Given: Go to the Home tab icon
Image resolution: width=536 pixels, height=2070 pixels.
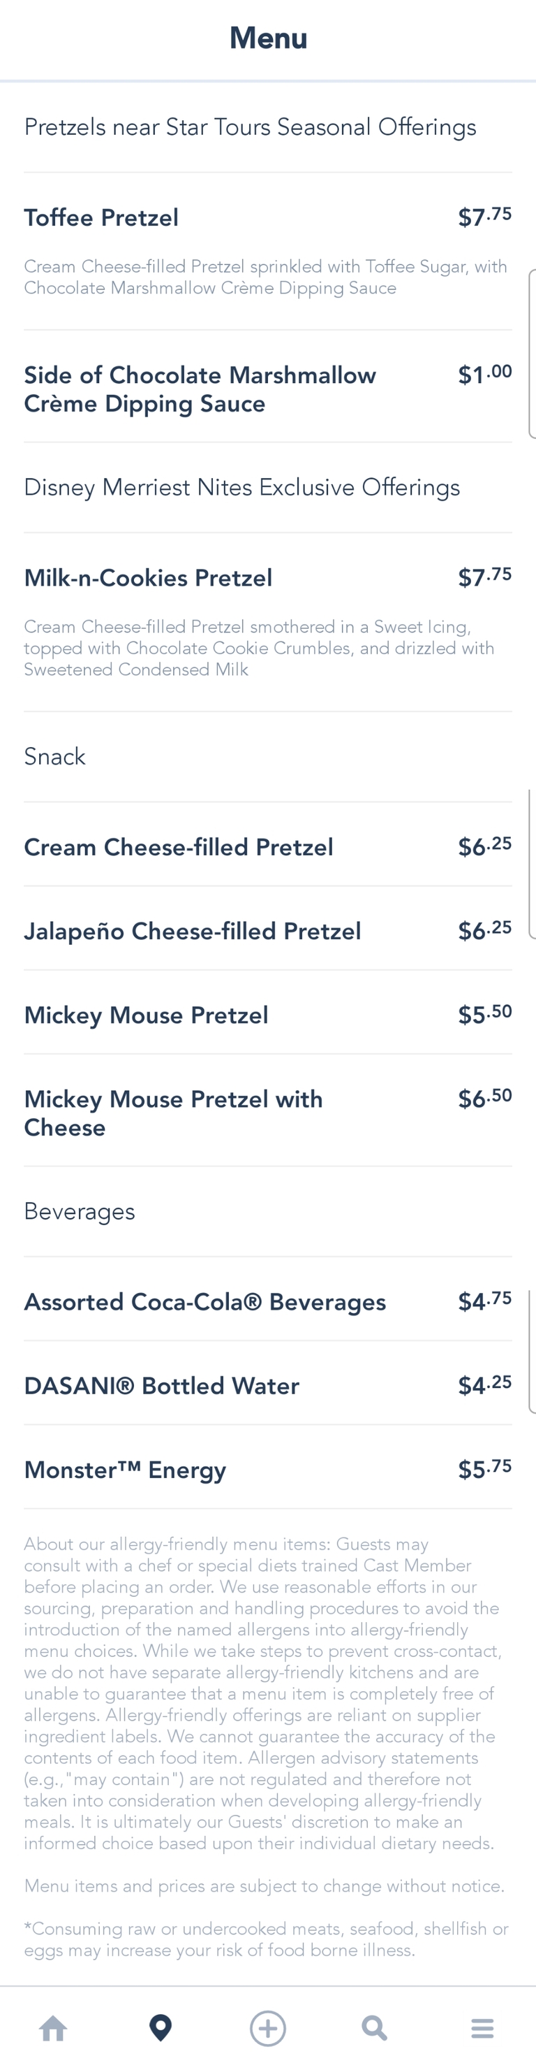Looking at the screenshot, I should [x=53, y=2027].
